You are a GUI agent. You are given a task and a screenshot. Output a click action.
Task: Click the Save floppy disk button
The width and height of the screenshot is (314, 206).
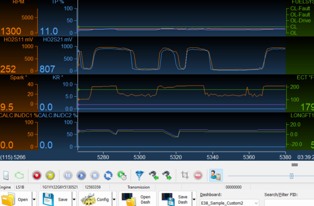pyautogui.click(x=55, y=199)
